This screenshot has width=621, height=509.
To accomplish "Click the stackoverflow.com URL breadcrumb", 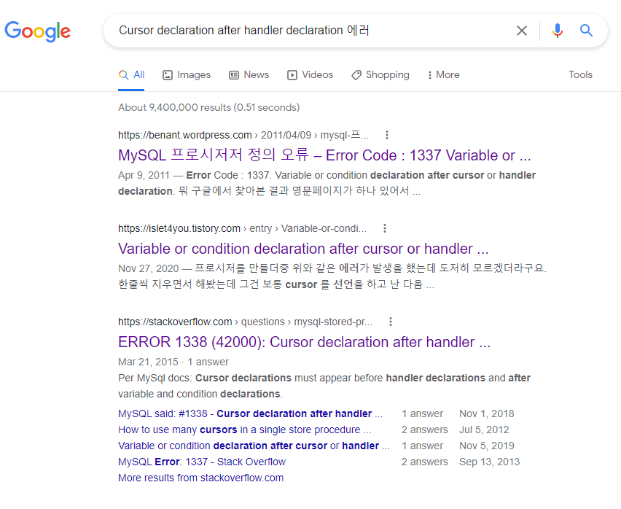I will pos(245,322).
